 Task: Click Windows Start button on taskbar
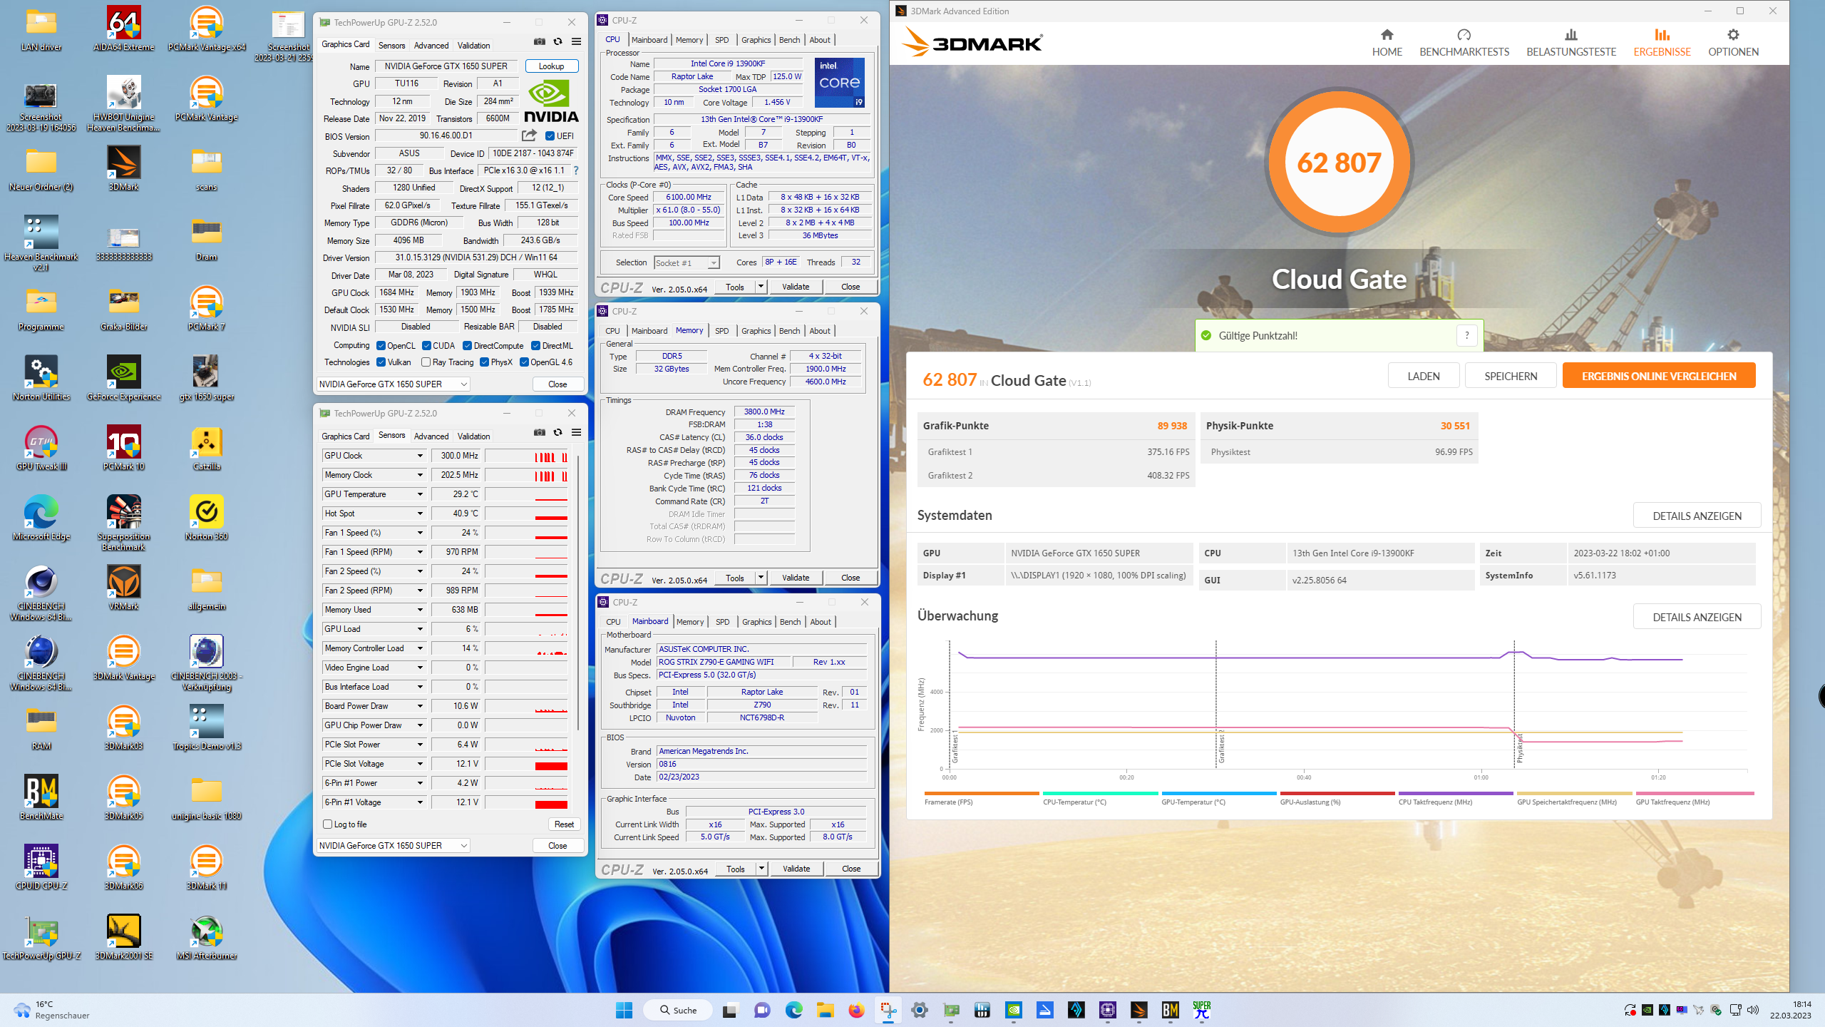point(624,1010)
